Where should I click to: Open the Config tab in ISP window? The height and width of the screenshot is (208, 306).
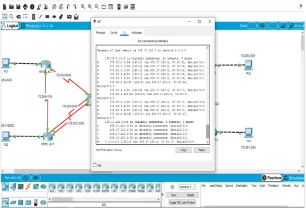pyautogui.click(x=113, y=33)
